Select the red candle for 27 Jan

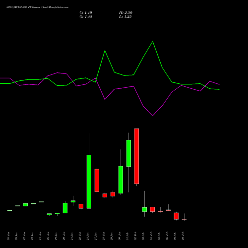[97, 181]
